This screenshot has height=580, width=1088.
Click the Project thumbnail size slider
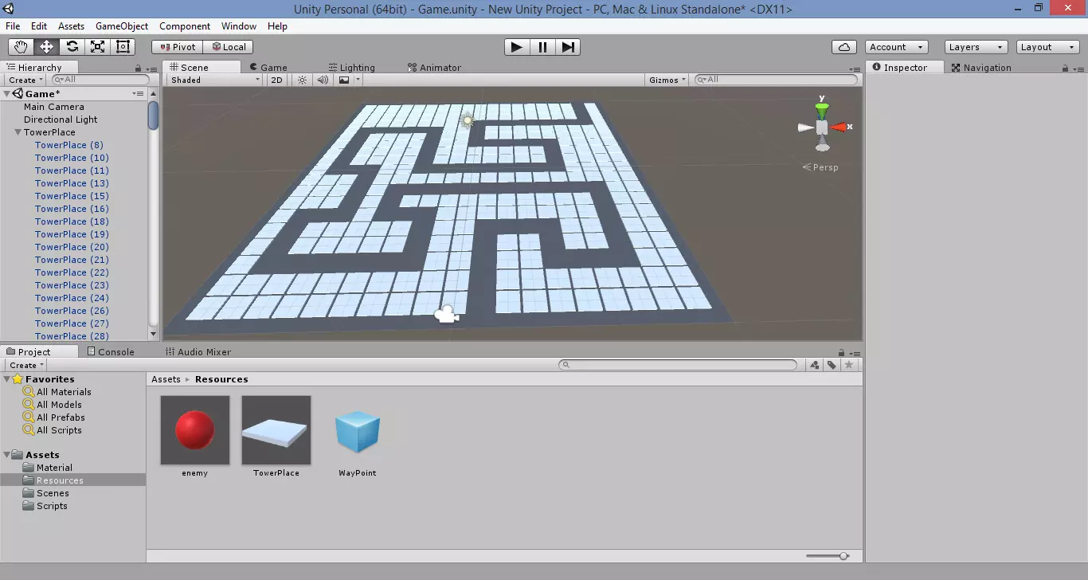(x=843, y=556)
